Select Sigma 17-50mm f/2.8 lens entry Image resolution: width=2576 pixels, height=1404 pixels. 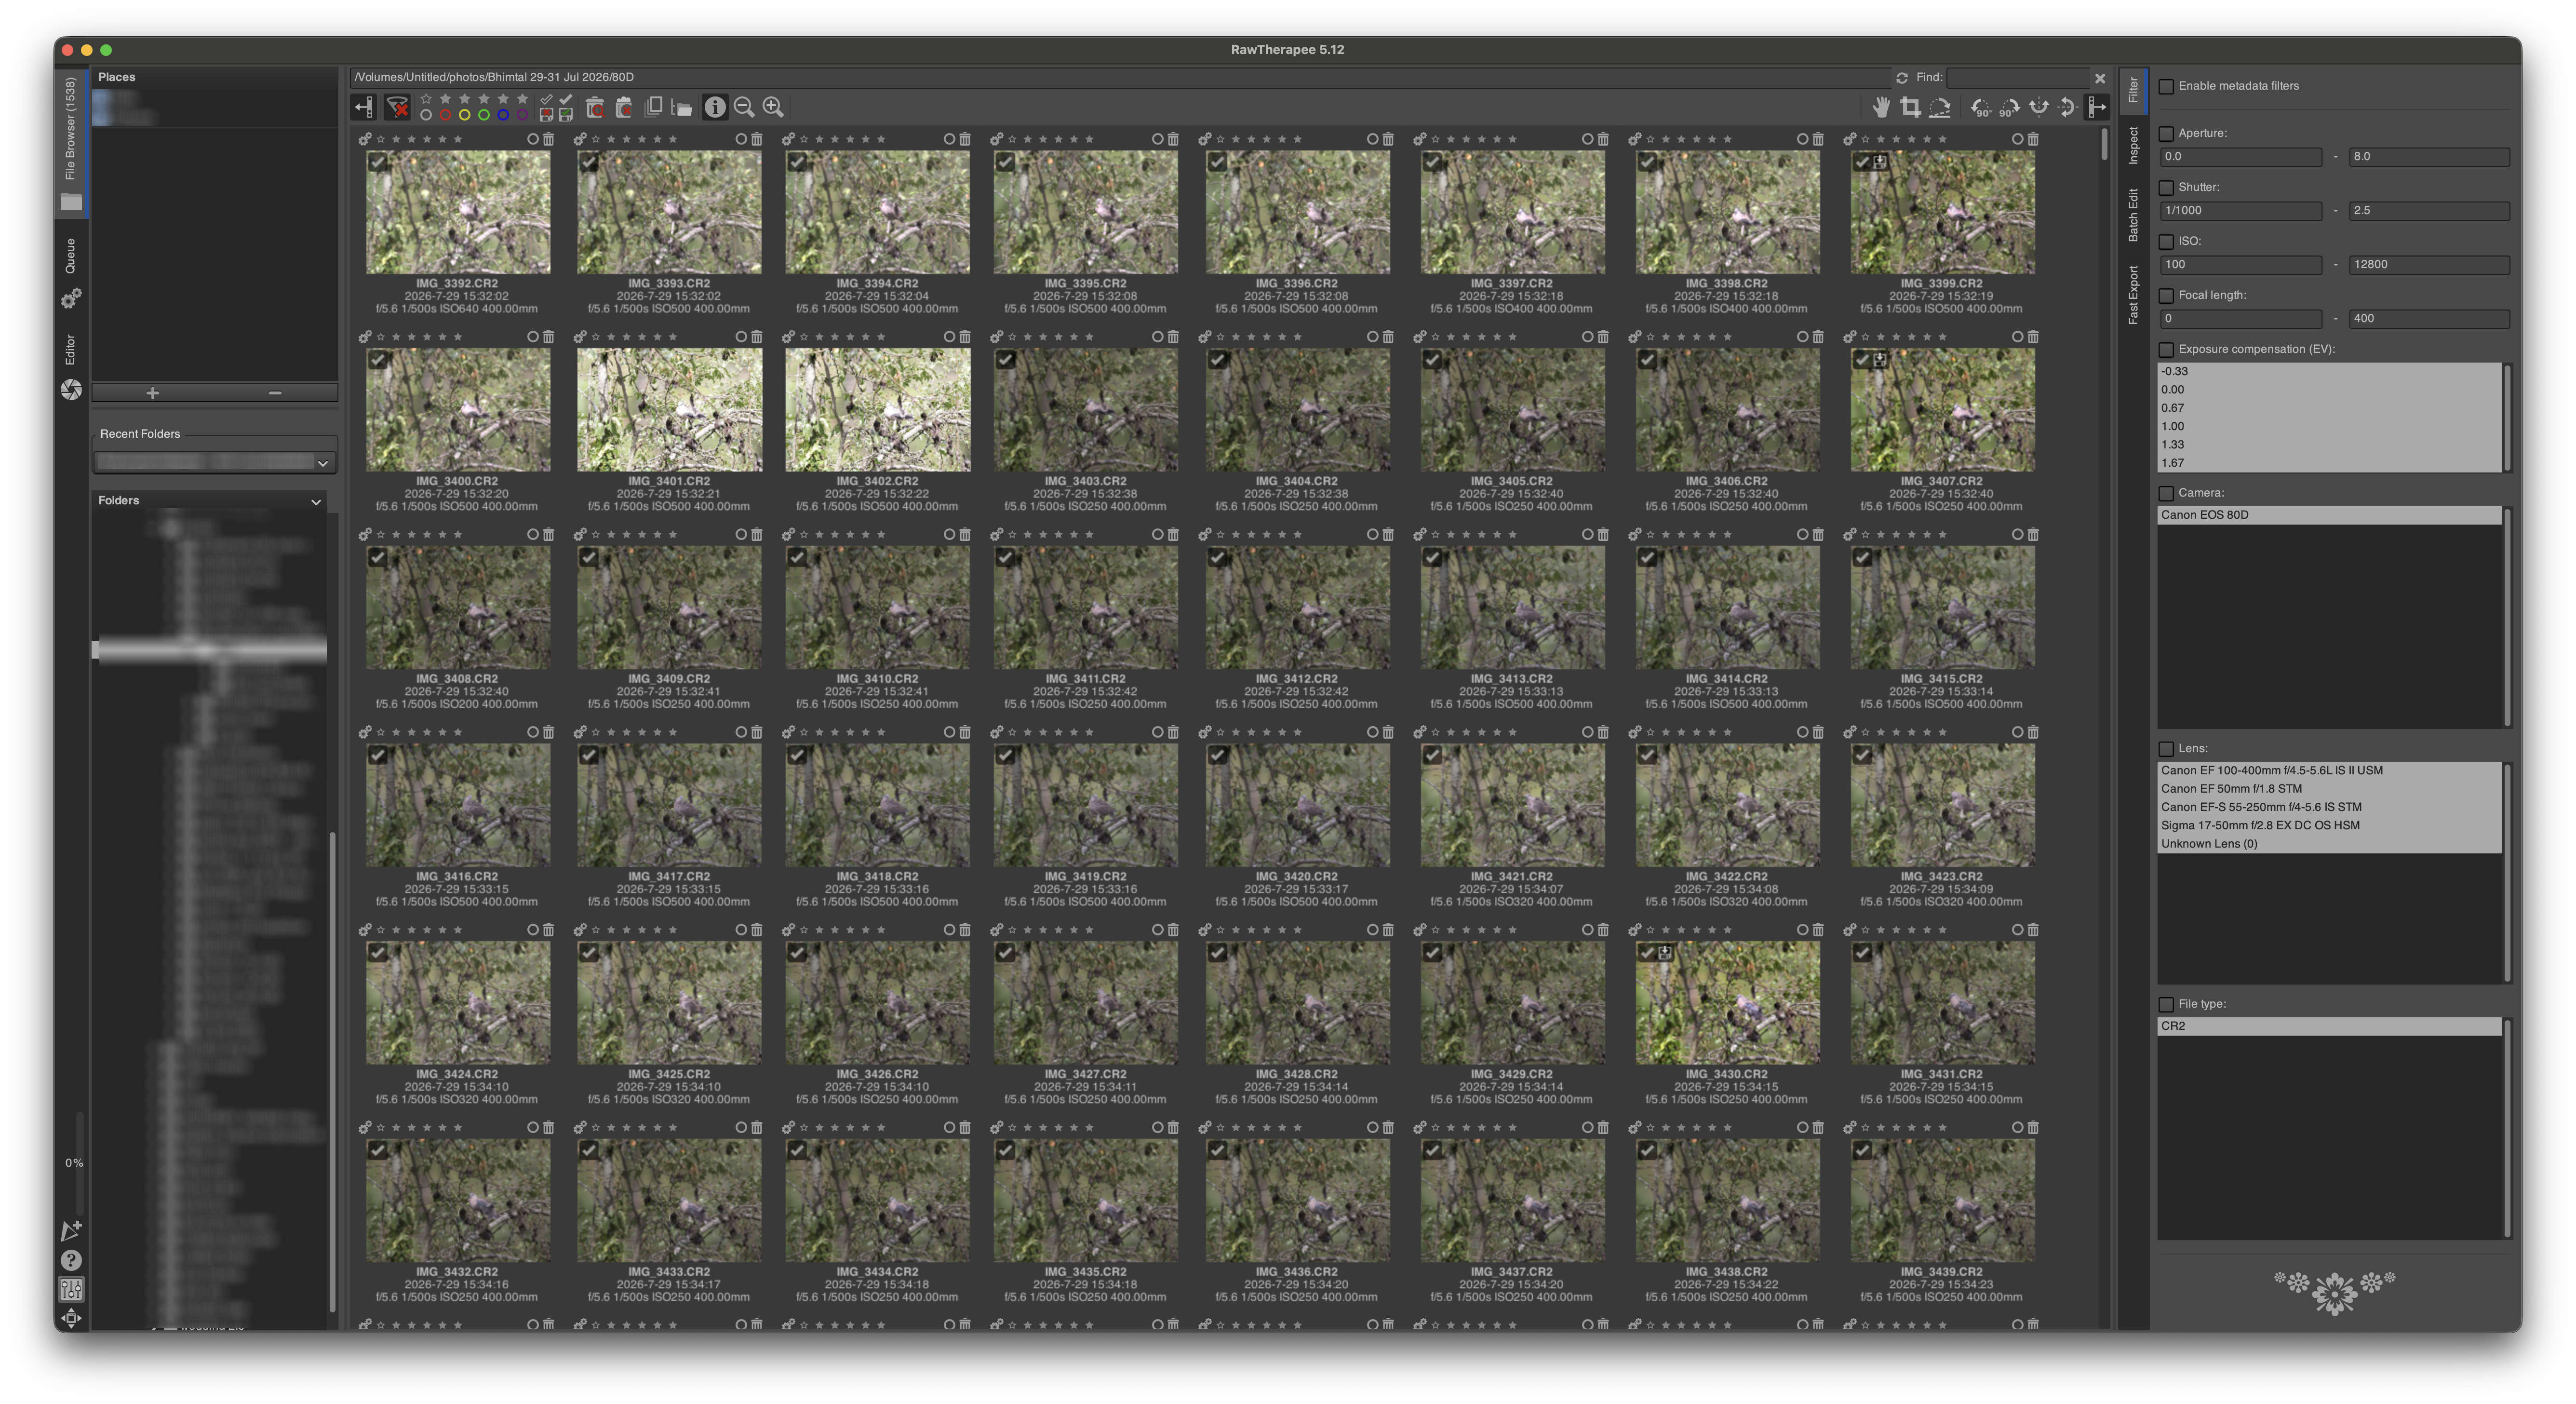tap(2329, 825)
